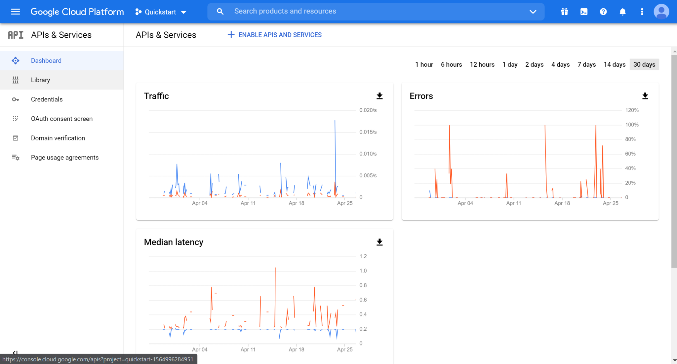Image resolution: width=677 pixels, height=364 pixels.
Task: Click the Library sidebar icon
Action: tap(15, 80)
